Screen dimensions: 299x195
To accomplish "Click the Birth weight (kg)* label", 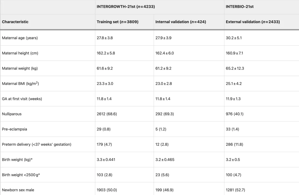I will (17, 159).
